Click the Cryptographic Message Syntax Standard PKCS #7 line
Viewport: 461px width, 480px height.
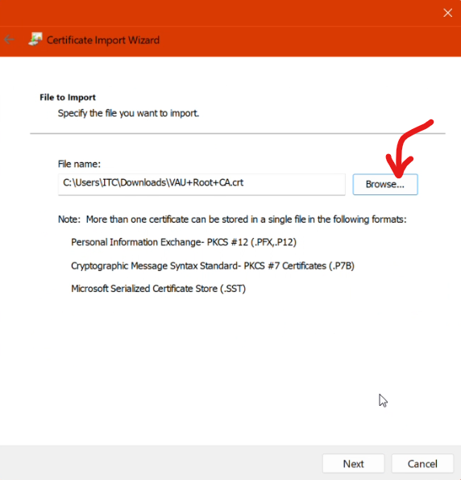click(x=213, y=265)
